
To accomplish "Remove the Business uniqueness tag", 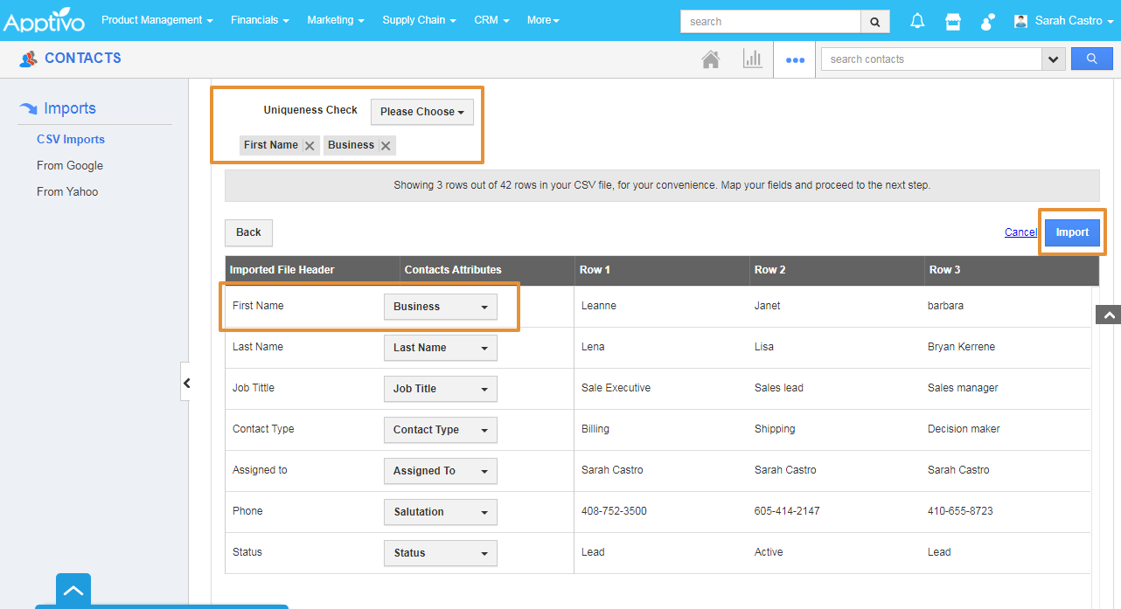I will [x=386, y=146].
